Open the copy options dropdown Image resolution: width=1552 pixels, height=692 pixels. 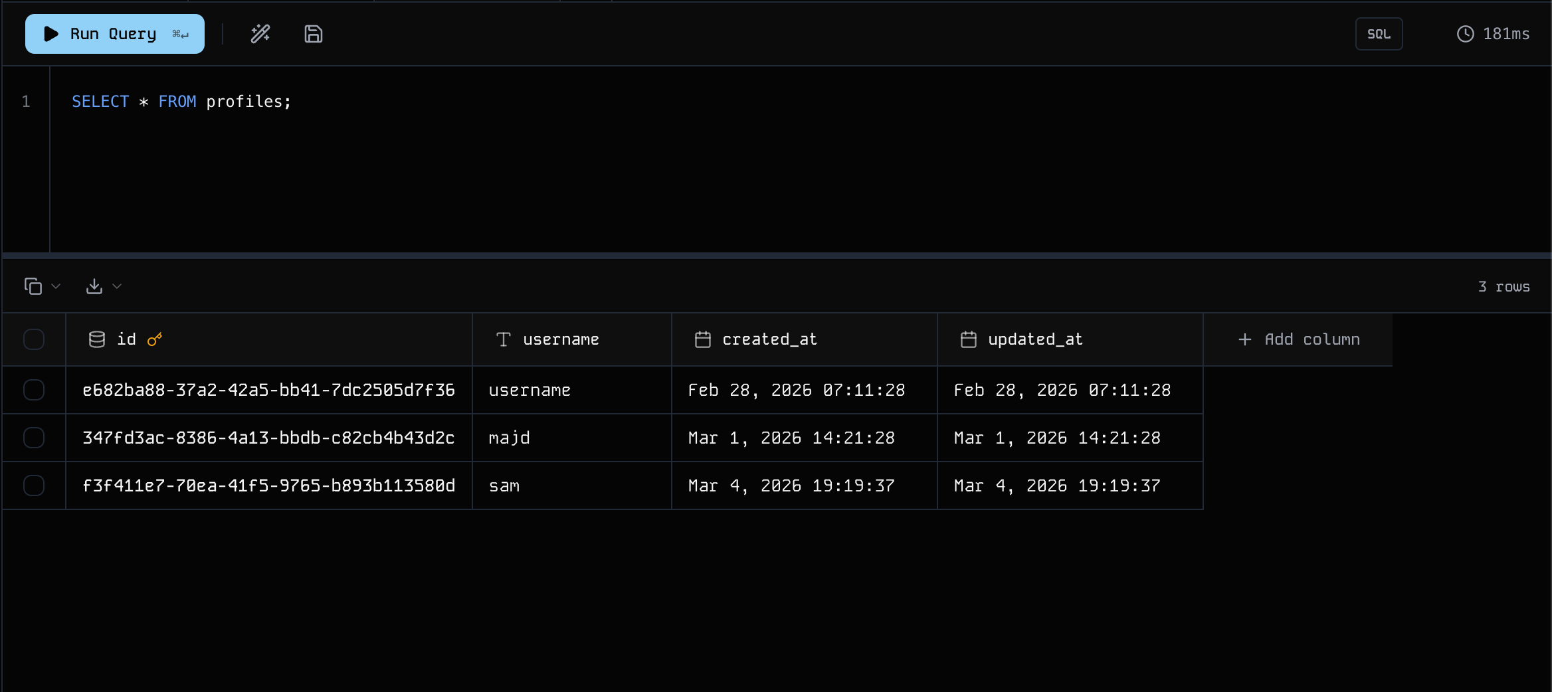[56, 286]
